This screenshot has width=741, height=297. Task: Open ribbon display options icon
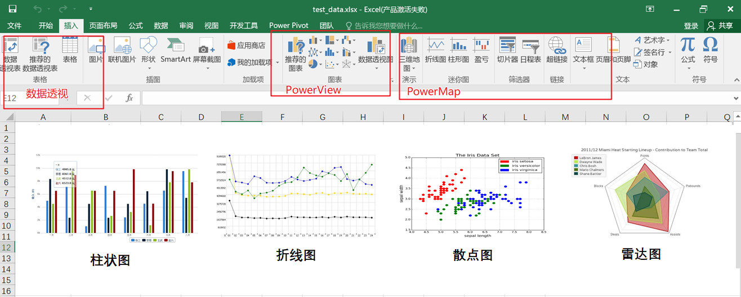650,9
